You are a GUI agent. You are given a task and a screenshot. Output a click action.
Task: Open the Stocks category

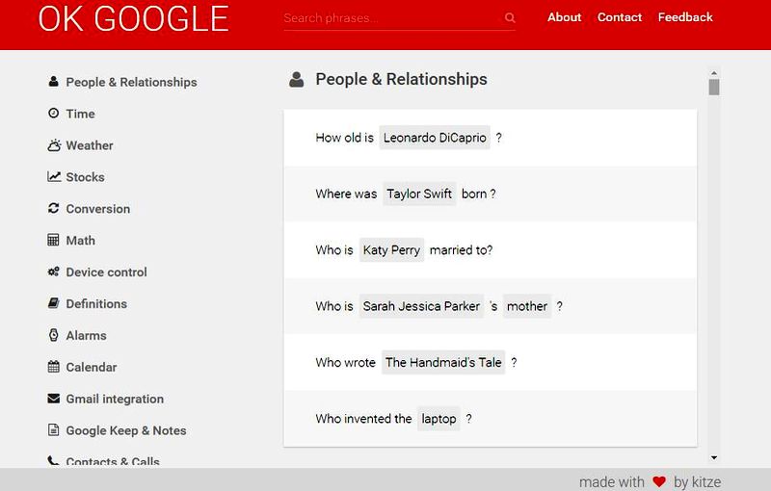pos(85,177)
